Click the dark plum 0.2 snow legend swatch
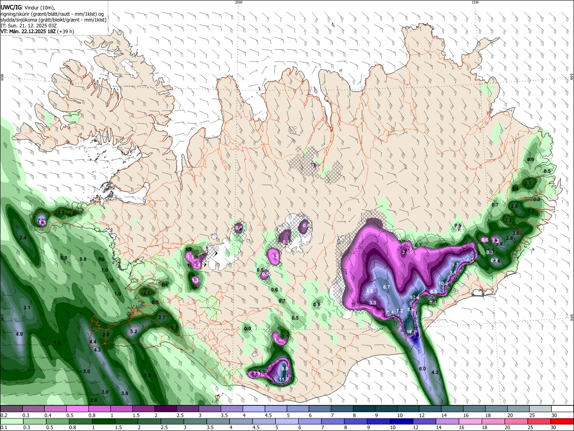This screenshot has width=574, height=431. 11,409
